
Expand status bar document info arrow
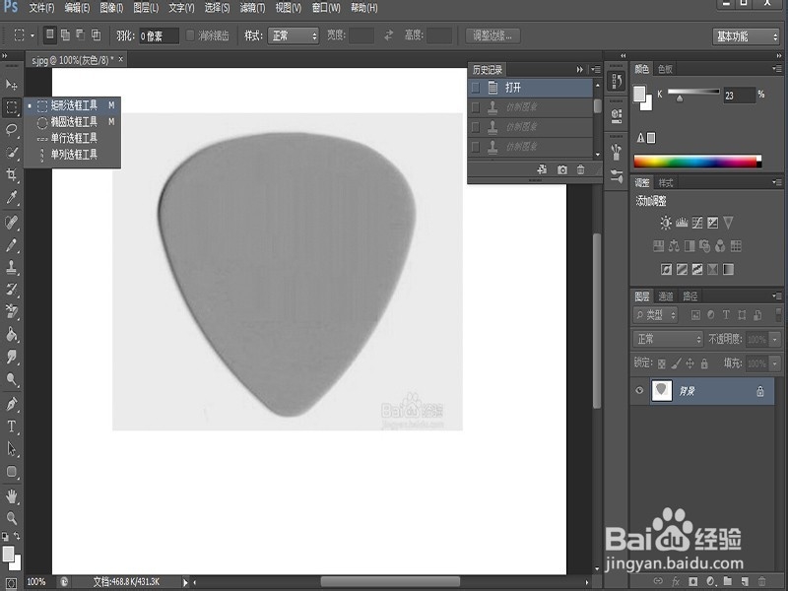pyautogui.click(x=185, y=582)
